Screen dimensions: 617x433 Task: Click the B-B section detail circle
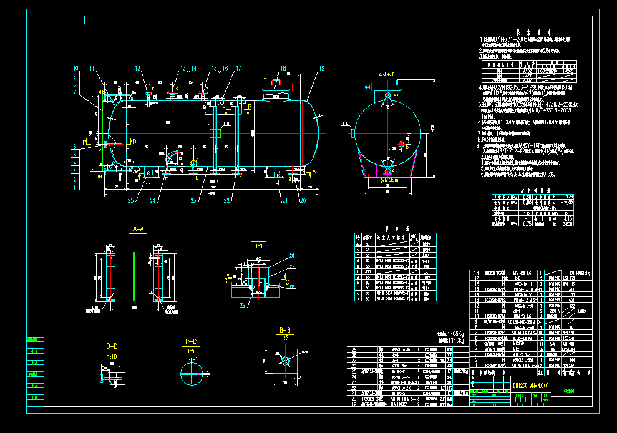(286, 361)
